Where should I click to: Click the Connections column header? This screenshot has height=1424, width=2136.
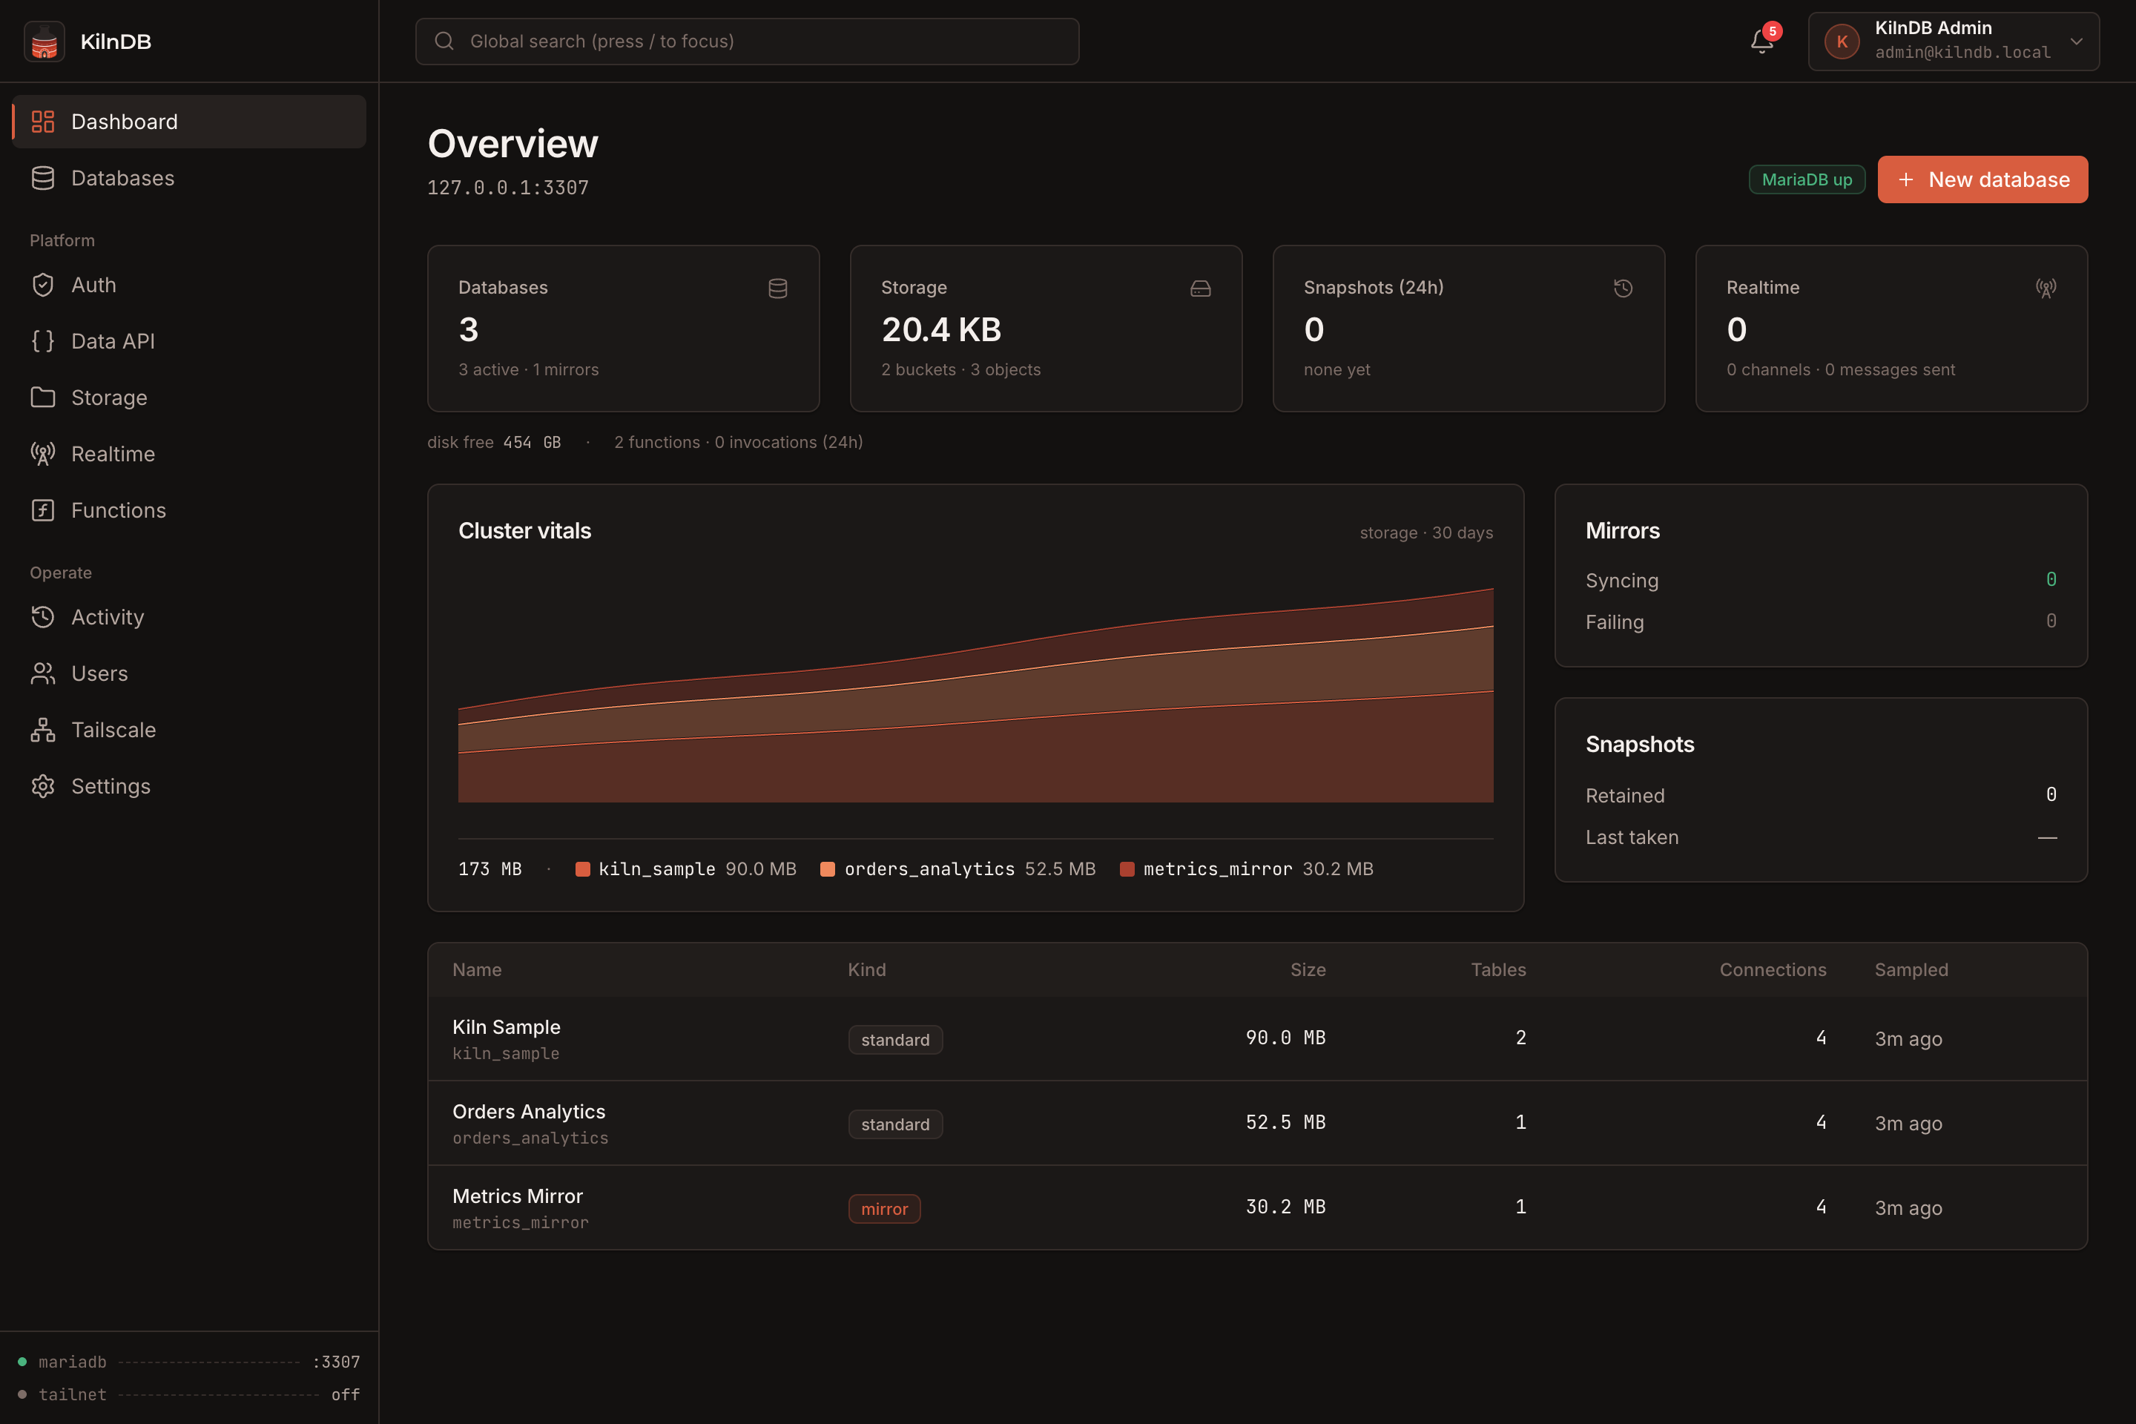click(1773, 970)
